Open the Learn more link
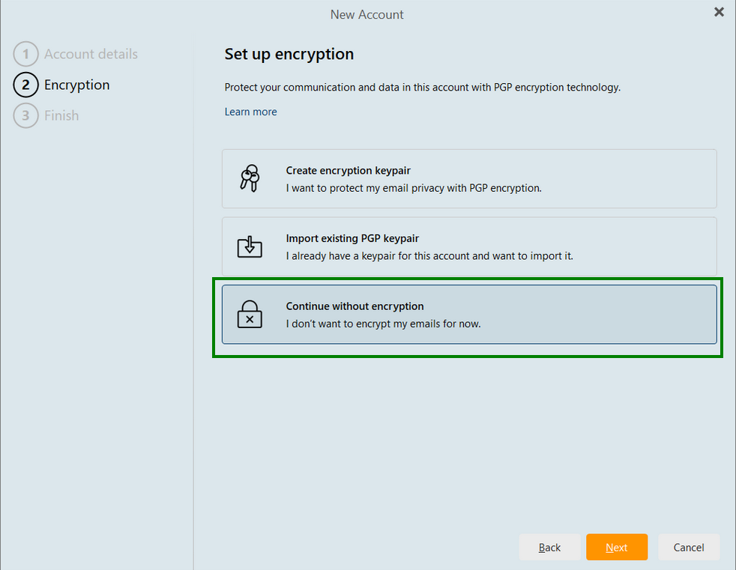Screen dimensions: 736x570 pyautogui.click(x=250, y=112)
